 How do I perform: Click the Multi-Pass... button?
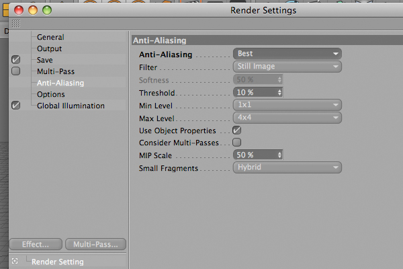(95, 244)
